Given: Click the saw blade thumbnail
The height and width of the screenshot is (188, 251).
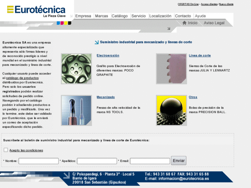Looking at the screenshot, I should point(172,69).
